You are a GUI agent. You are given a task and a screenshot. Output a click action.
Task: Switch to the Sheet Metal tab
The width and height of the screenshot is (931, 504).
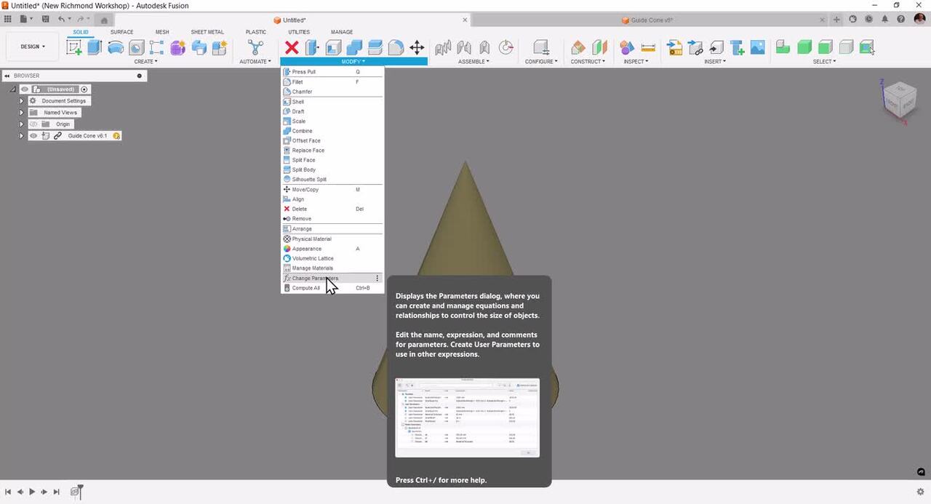point(207,32)
